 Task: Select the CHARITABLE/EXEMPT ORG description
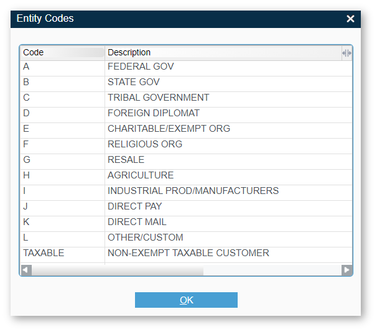(x=228, y=131)
